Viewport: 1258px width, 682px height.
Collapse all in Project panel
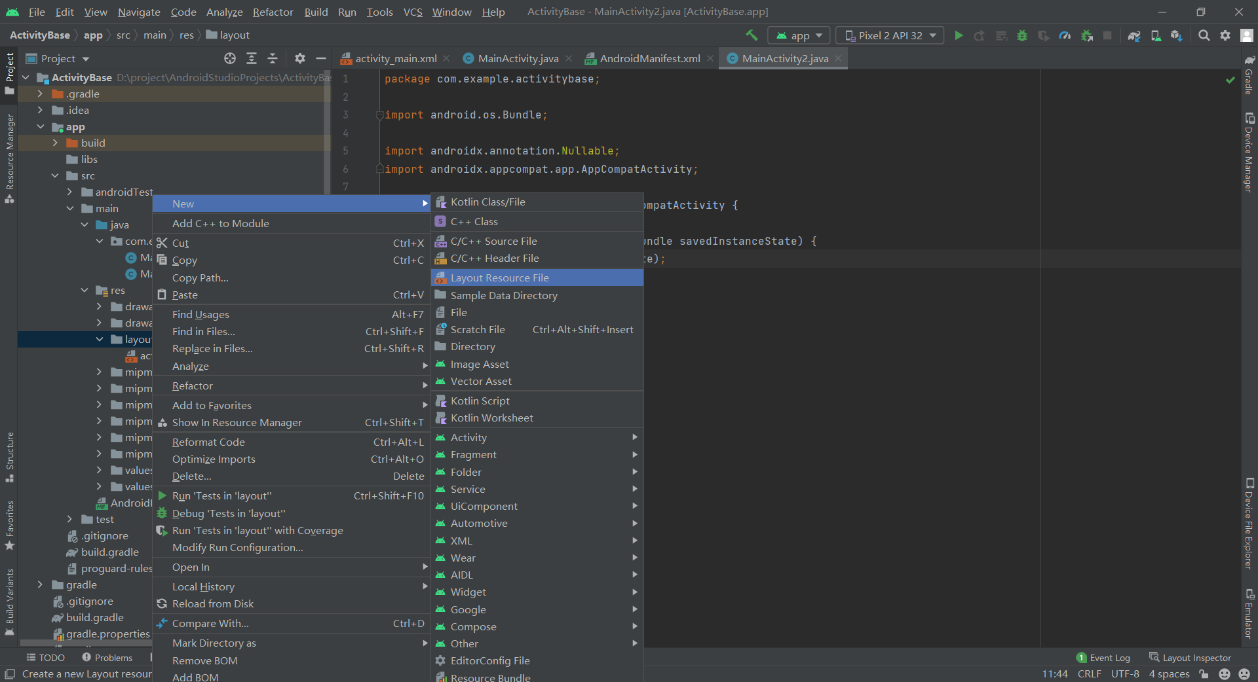pos(273,58)
